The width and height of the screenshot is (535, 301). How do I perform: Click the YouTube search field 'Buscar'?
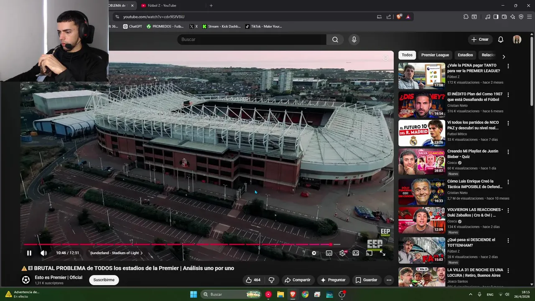(x=252, y=39)
